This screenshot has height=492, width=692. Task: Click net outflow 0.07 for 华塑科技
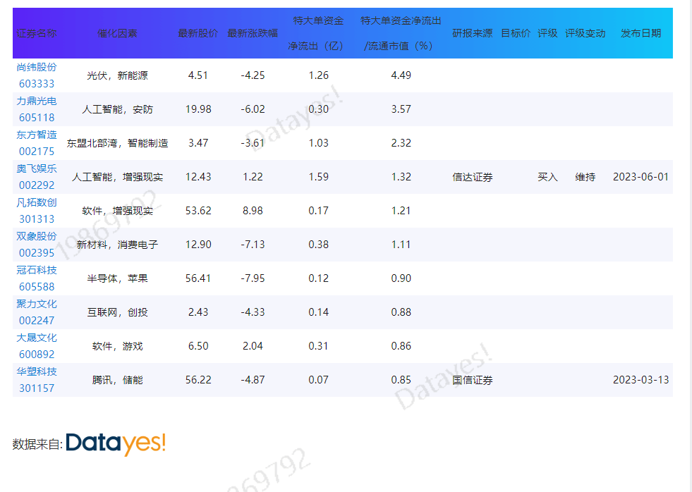318,380
